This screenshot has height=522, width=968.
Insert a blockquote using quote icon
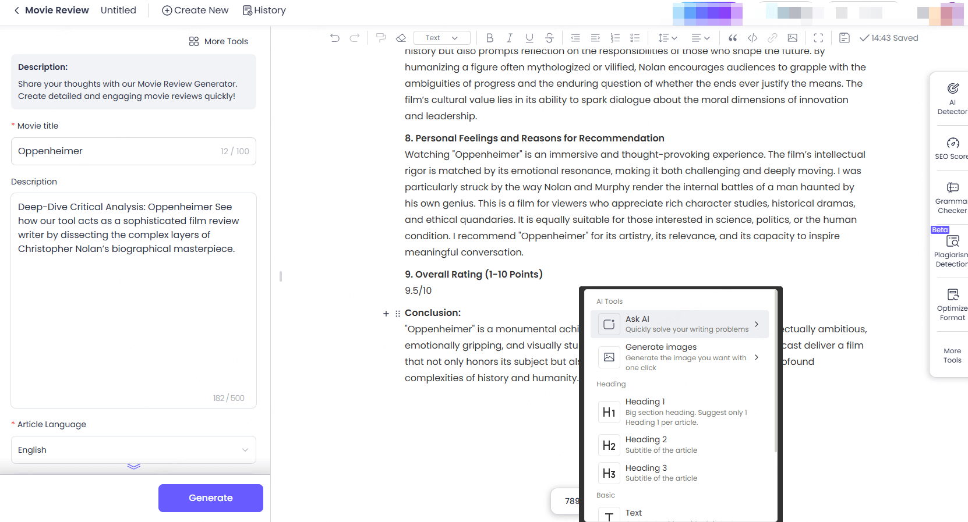click(x=733, y=38)
